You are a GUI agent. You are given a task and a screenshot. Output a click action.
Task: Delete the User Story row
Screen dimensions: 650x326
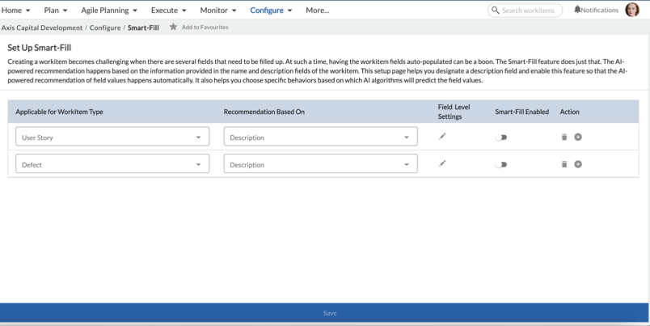564,137
